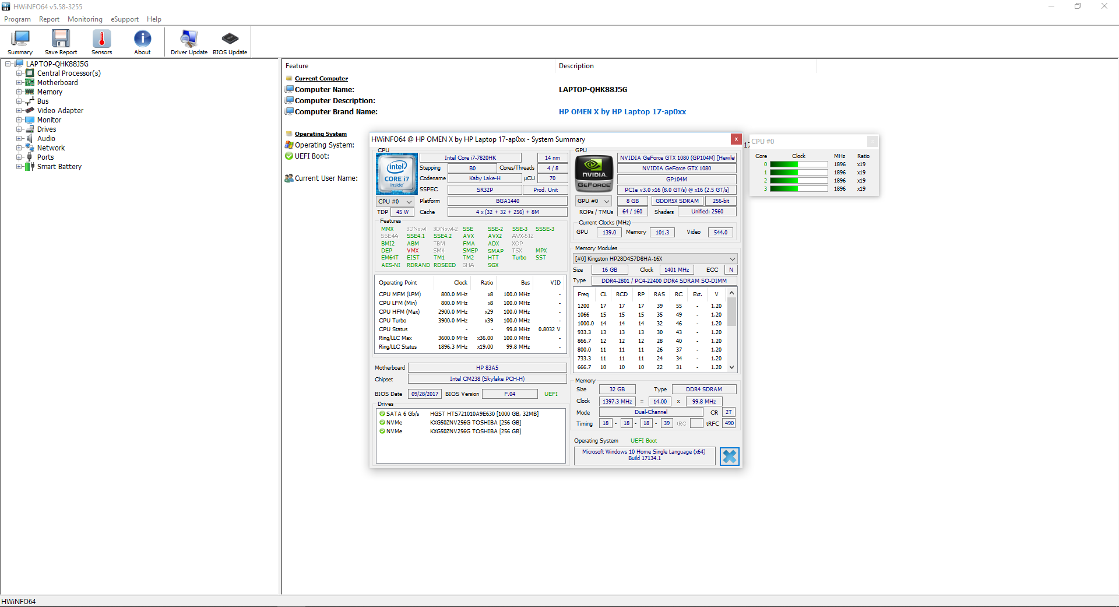Expand the Motherboard tree node
1119x607 pixels.
tap(19, 83)
